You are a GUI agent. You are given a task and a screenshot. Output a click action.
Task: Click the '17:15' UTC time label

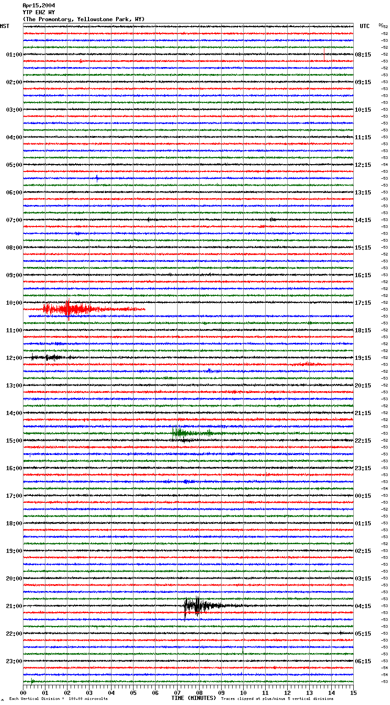tap(363, 303)
